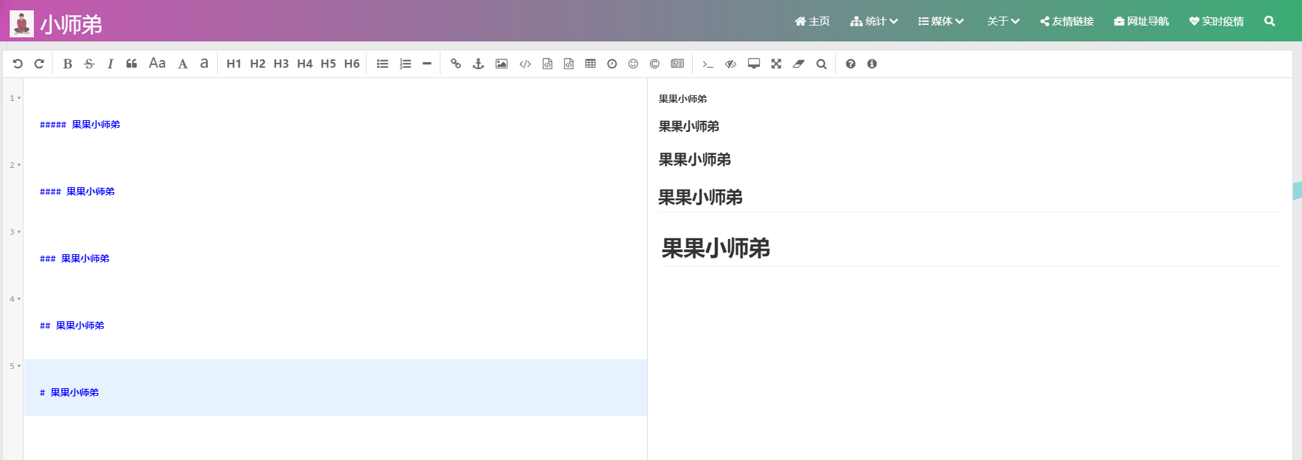Insert a code block
The height and width of the screenshot is (460, 1302).
pos(568,64)
